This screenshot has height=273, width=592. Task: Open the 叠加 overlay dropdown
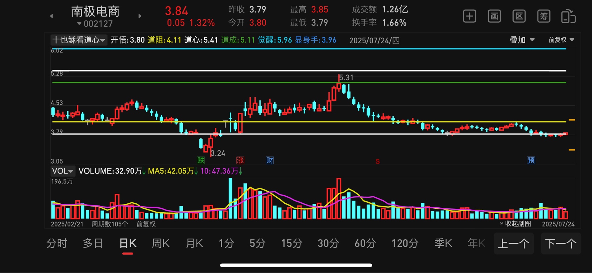click(x=522, y=40)
